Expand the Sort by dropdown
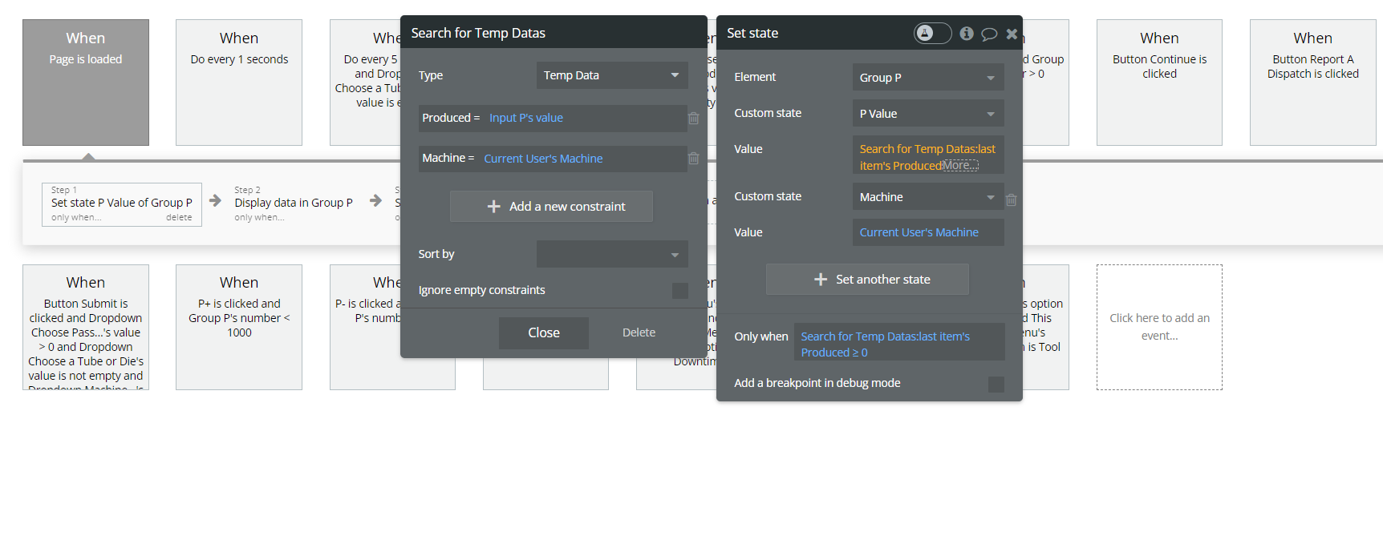1383x548 pixels. point(612,254)
